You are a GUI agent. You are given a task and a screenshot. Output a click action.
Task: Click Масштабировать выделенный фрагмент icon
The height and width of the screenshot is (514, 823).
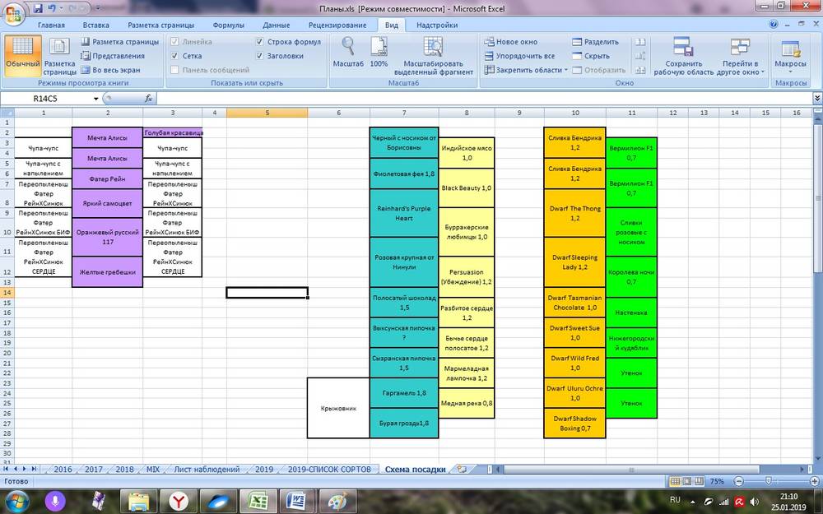point(438,54)
